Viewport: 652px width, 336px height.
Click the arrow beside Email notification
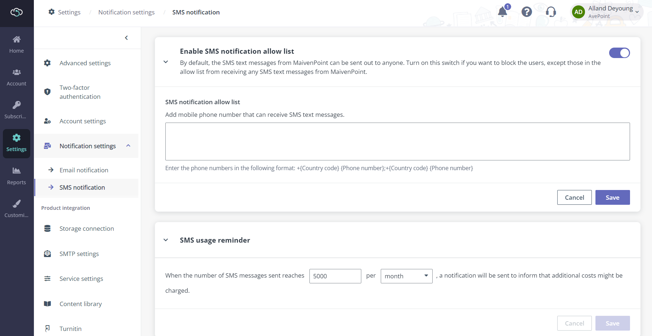(x=51, y=170)
